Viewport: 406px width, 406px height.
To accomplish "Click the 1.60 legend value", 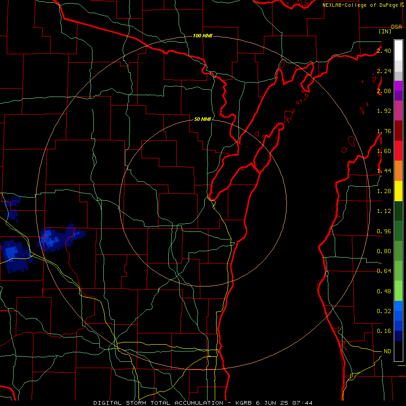I will tap(384, 151).
